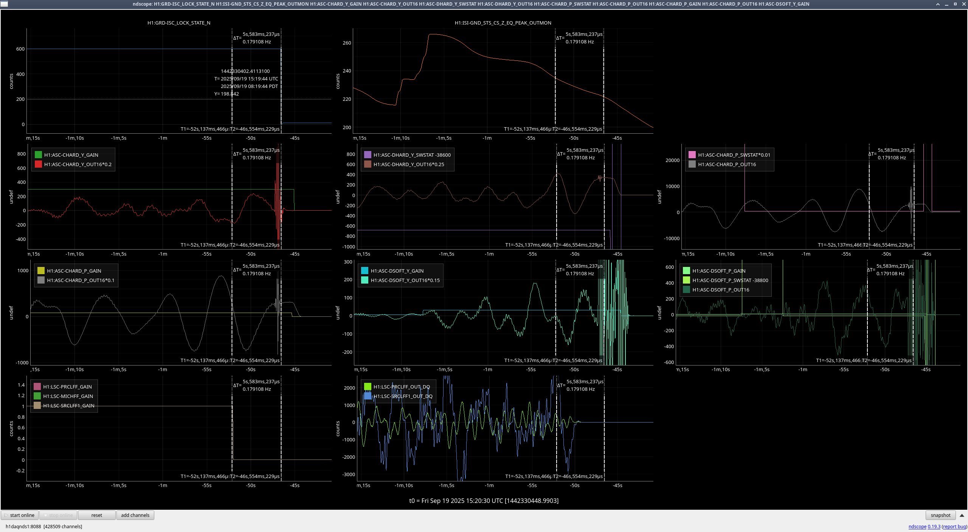
Task: Click the window menu icon in title bar
Action: [x=4, y=4]
